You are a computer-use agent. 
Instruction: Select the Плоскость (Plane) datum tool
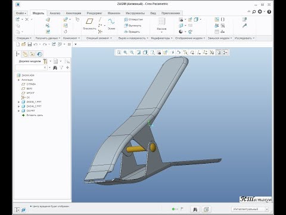89,24
